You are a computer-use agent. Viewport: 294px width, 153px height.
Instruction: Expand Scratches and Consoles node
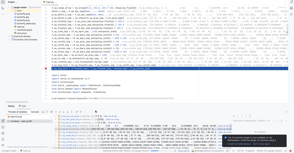[x=9, y=40]
